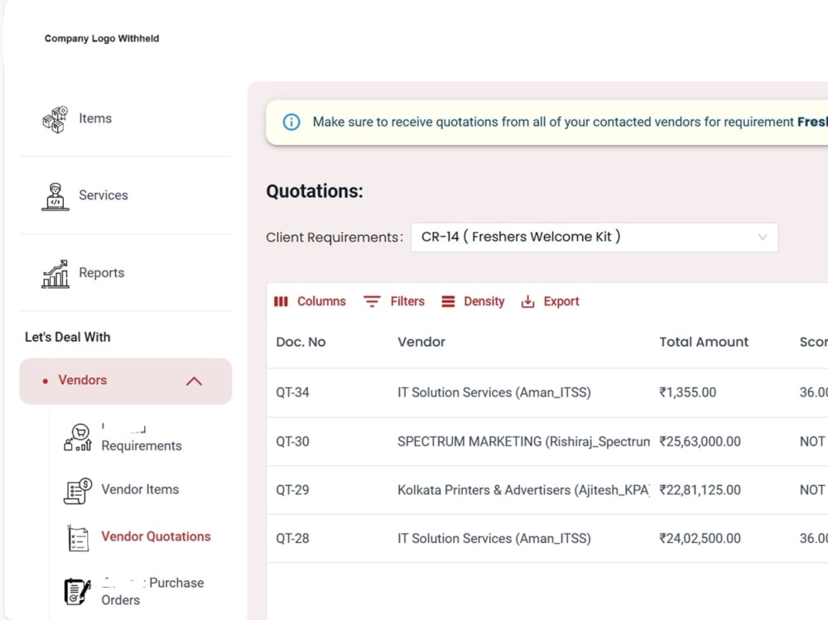Open the Client Requirements dropdown arrow
Screen dimensions: 828x620
click(763, 237)
